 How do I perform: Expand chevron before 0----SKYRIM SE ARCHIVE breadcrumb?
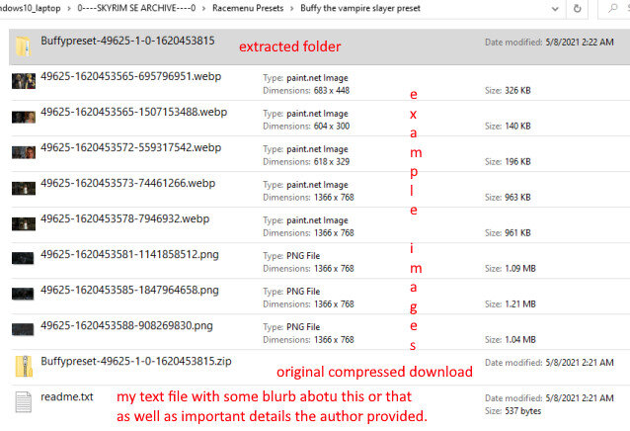point(69,9)
